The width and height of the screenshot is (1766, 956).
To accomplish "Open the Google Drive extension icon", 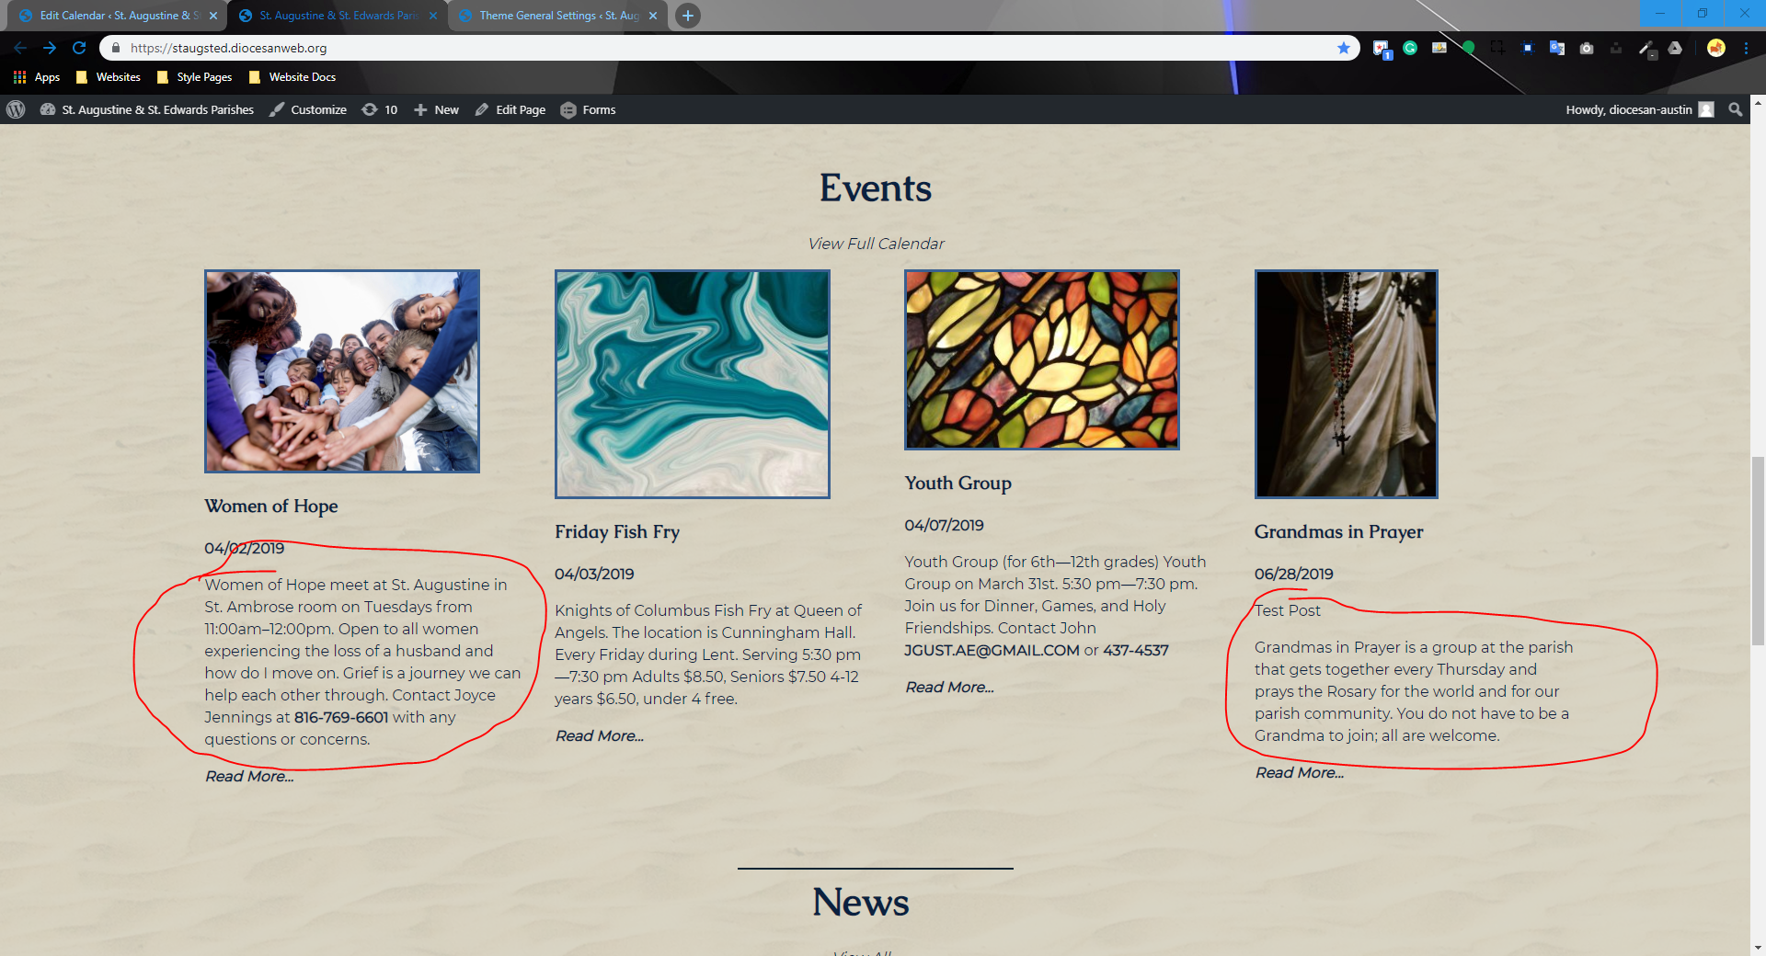I will (1675, 48).
